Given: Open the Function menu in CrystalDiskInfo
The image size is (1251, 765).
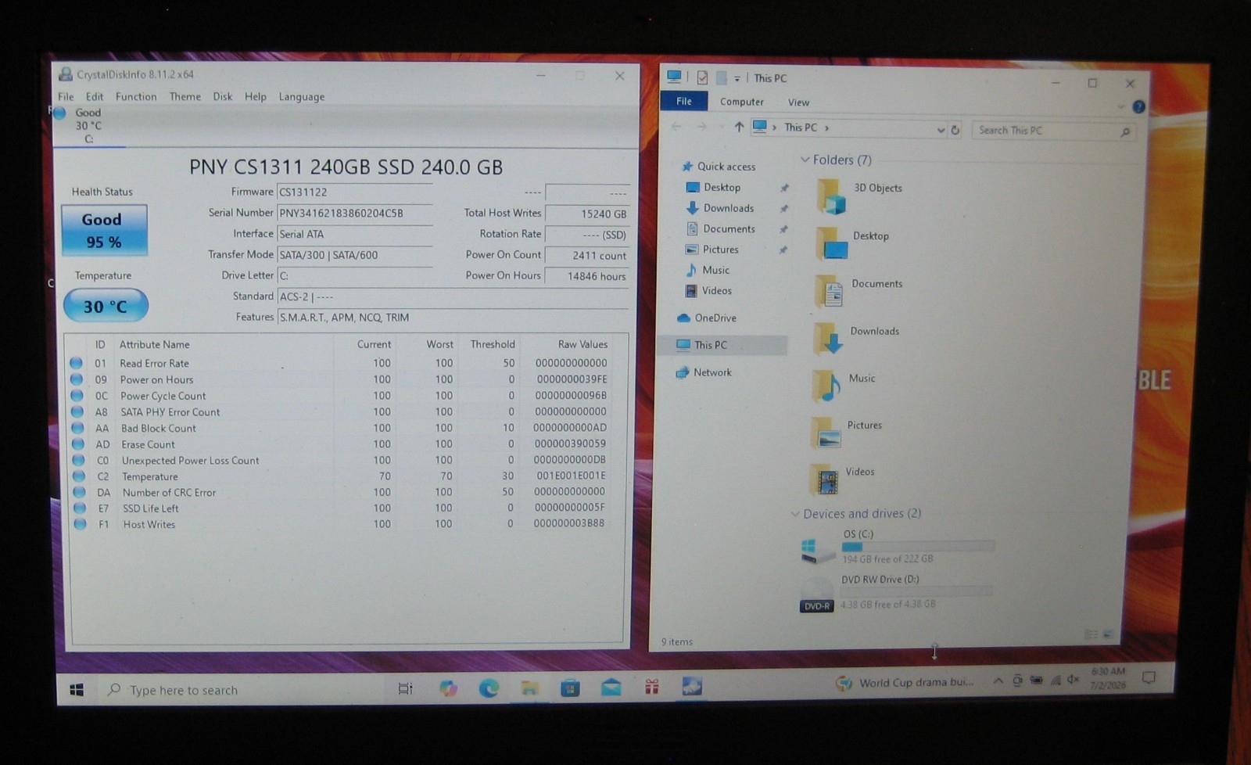Looking at the screenshot, I should 136,97.
